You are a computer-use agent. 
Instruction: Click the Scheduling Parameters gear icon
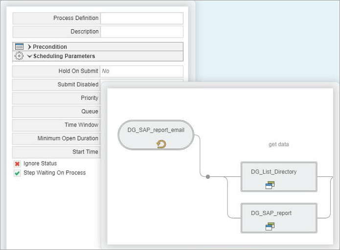pos(19,56)
